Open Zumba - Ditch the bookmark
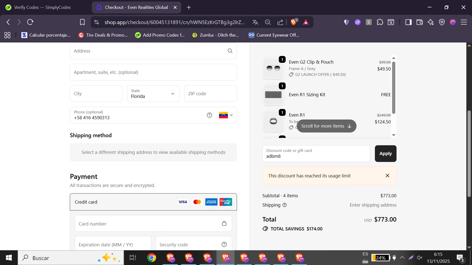This screenshot has width=472, height=265. pyautogui.click(x=216, y=35)
